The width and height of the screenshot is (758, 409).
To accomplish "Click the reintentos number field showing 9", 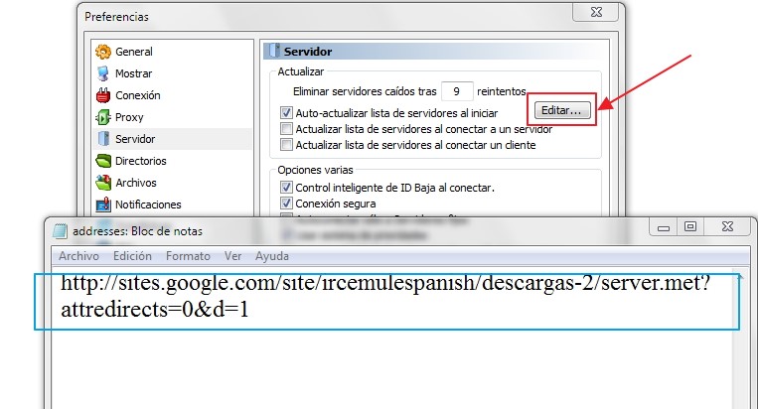I will point(457,91).
